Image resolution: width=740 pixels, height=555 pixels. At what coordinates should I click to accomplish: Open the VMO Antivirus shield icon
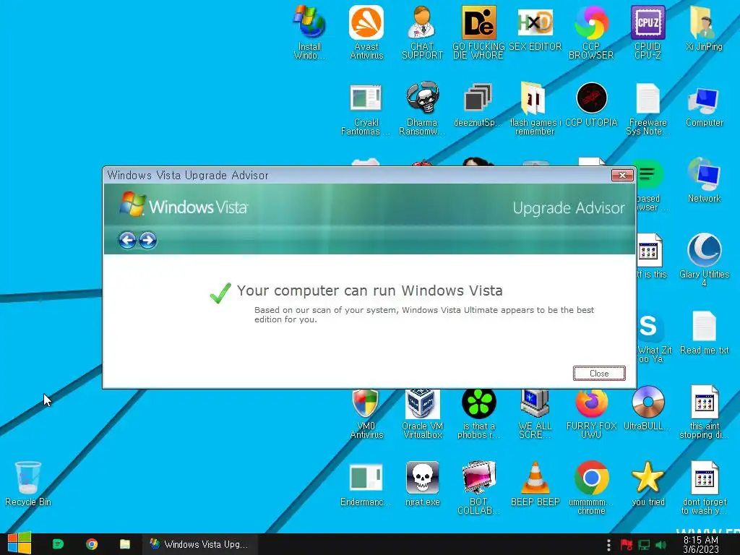366,412
